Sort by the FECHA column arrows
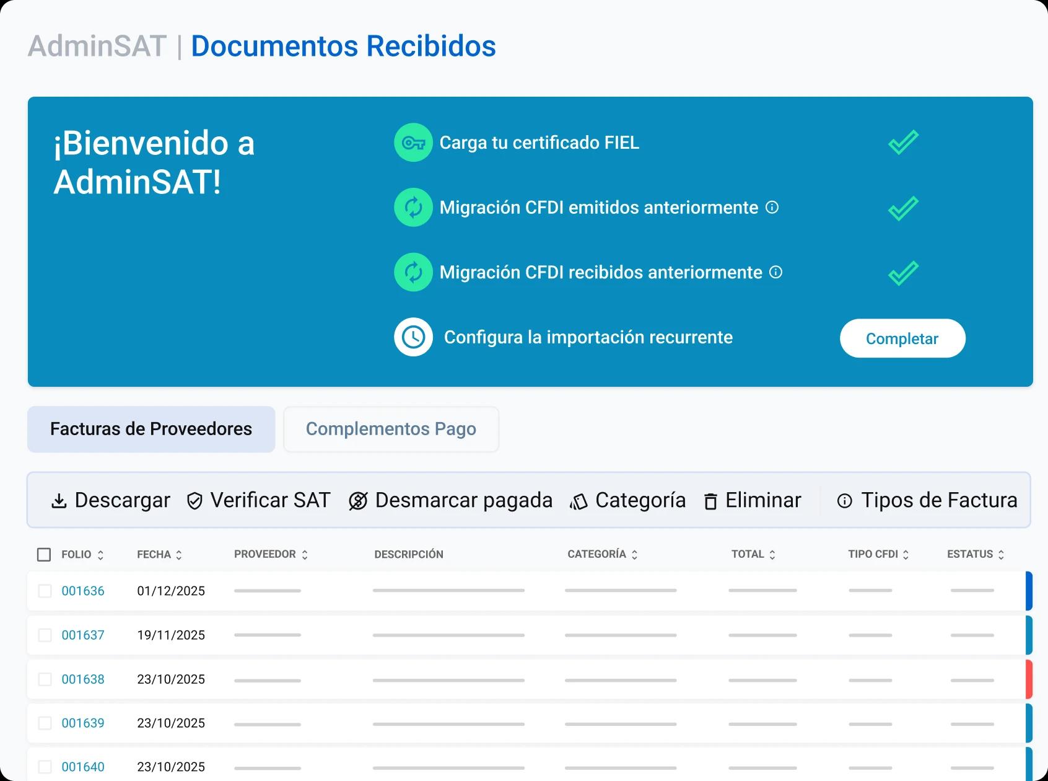Viewport: 1048px width, 781px height. (x=179, y=555)
